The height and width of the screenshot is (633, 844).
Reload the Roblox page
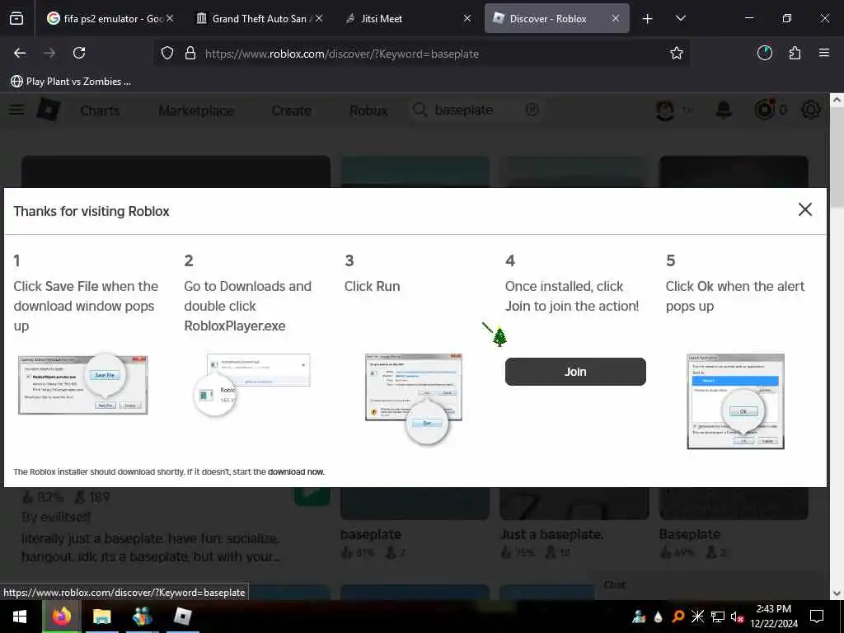click(79, 53)
